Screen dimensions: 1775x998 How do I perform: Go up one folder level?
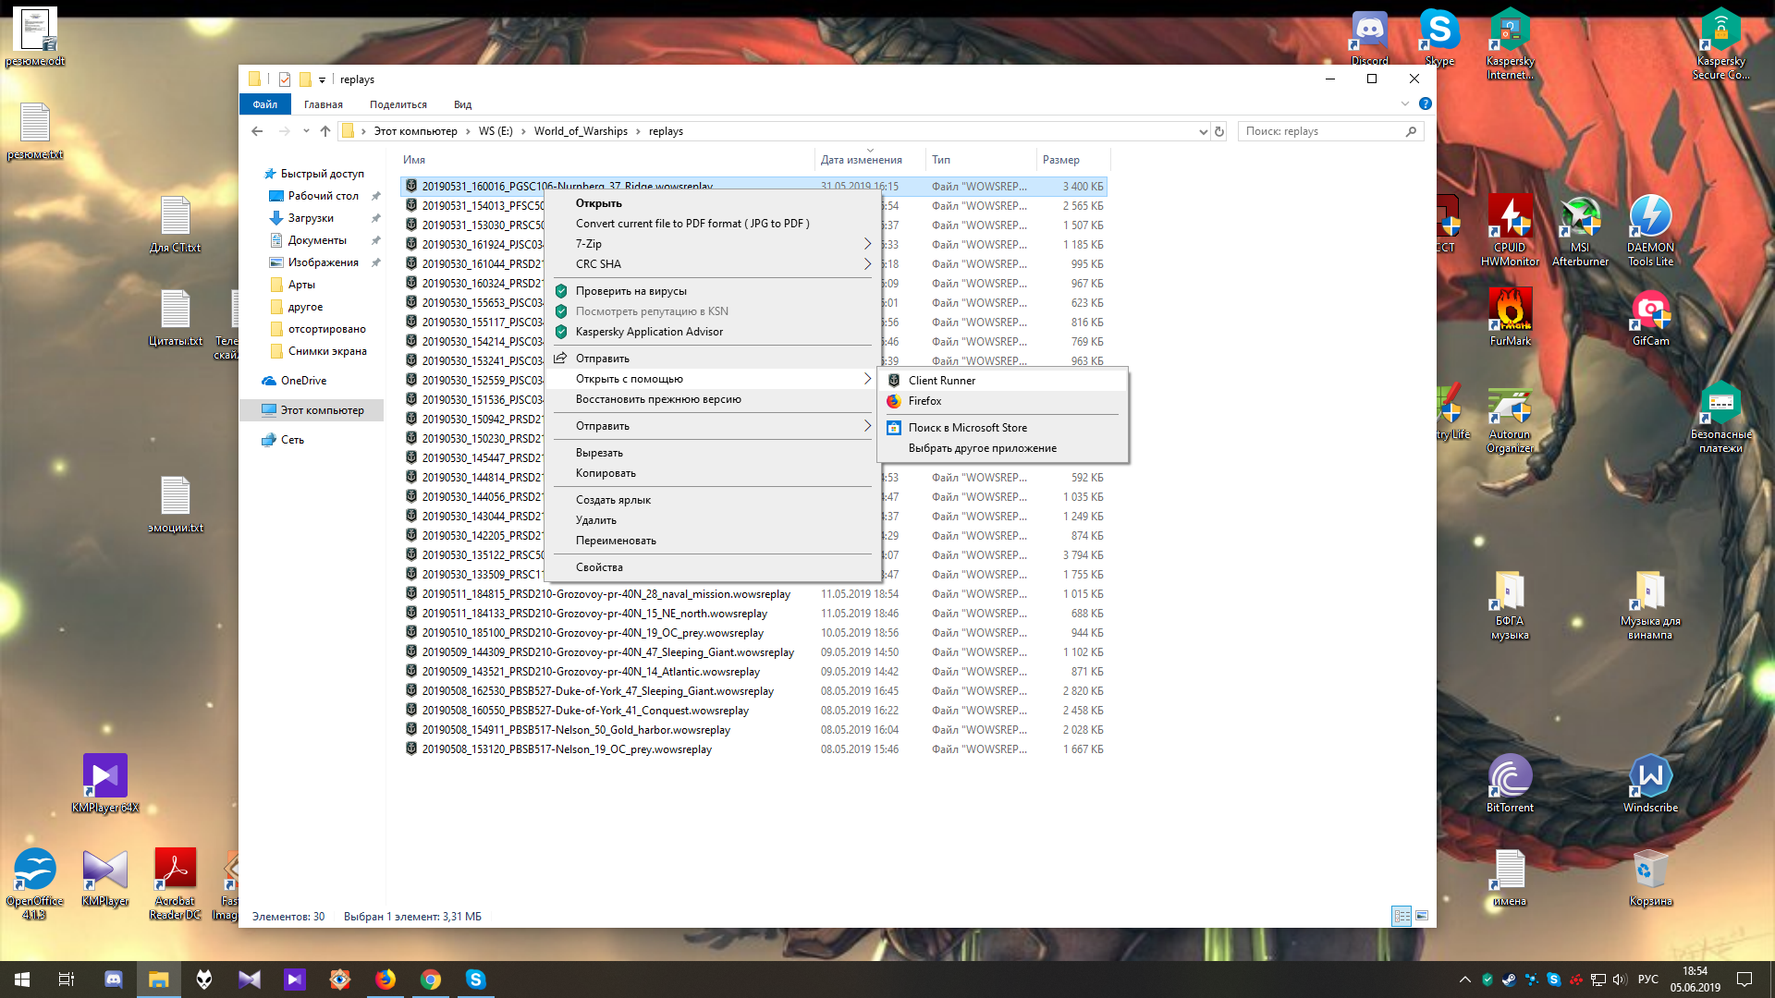click(325, 131)
